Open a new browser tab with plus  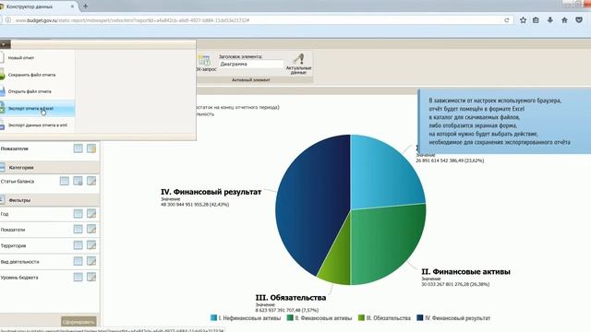[x=85, y=6]
